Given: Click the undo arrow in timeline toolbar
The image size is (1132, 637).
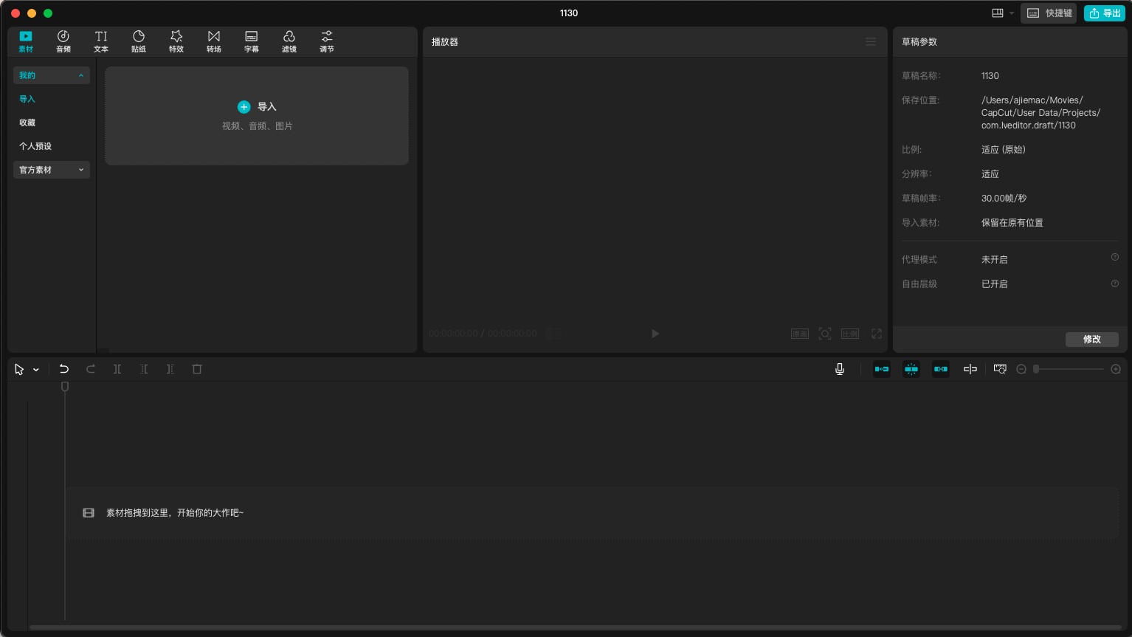Looking at the screenshot, I should click(64, 369).
